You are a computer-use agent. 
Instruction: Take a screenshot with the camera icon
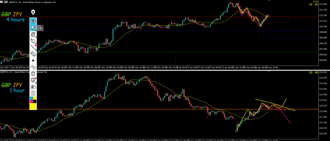coord(33,87)
